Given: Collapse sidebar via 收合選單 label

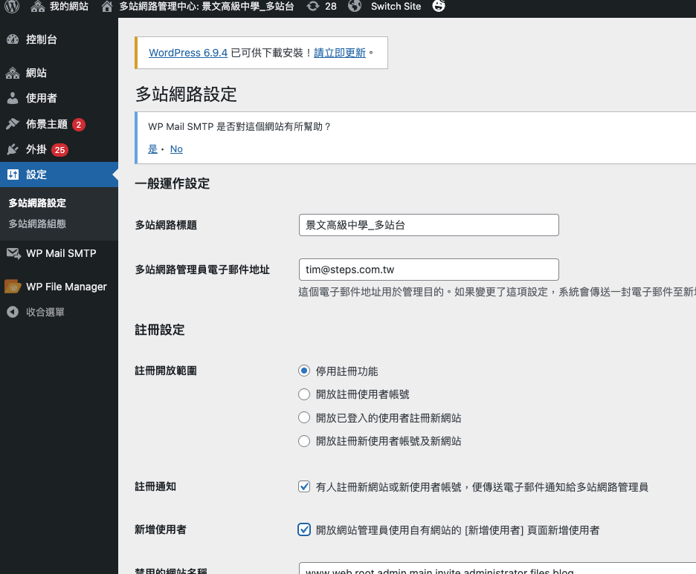Looking at the screenshot, I should pos(45,312).
